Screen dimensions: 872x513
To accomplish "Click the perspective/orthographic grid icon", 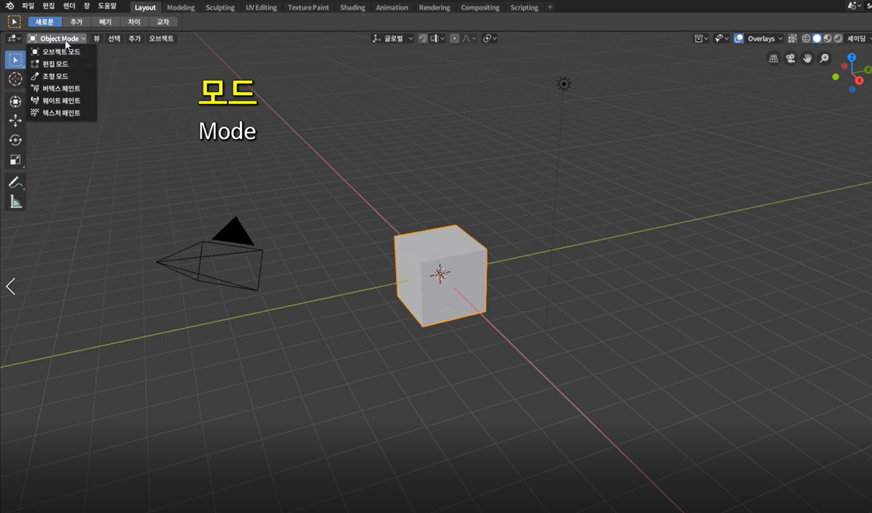I will pos(773,58).
